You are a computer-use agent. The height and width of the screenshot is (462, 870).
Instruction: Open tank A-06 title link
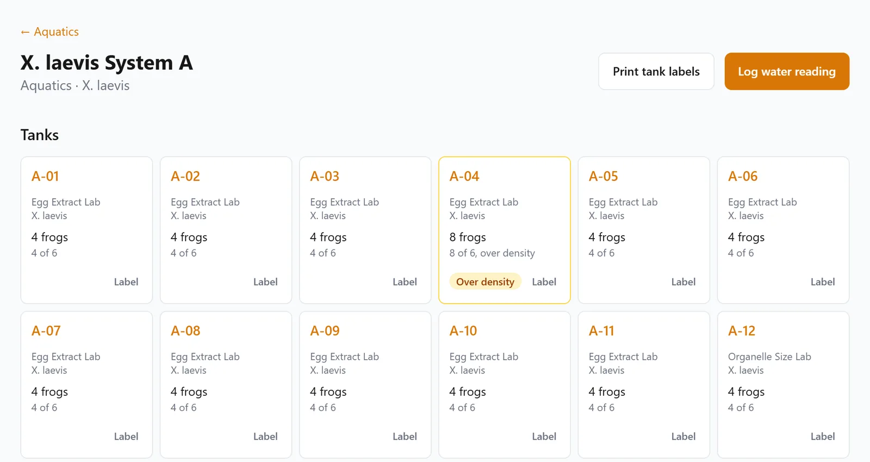(743, 176)
